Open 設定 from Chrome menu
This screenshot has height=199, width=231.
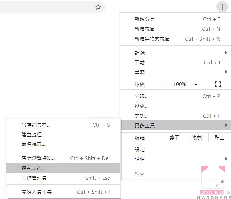coord(175,150)
